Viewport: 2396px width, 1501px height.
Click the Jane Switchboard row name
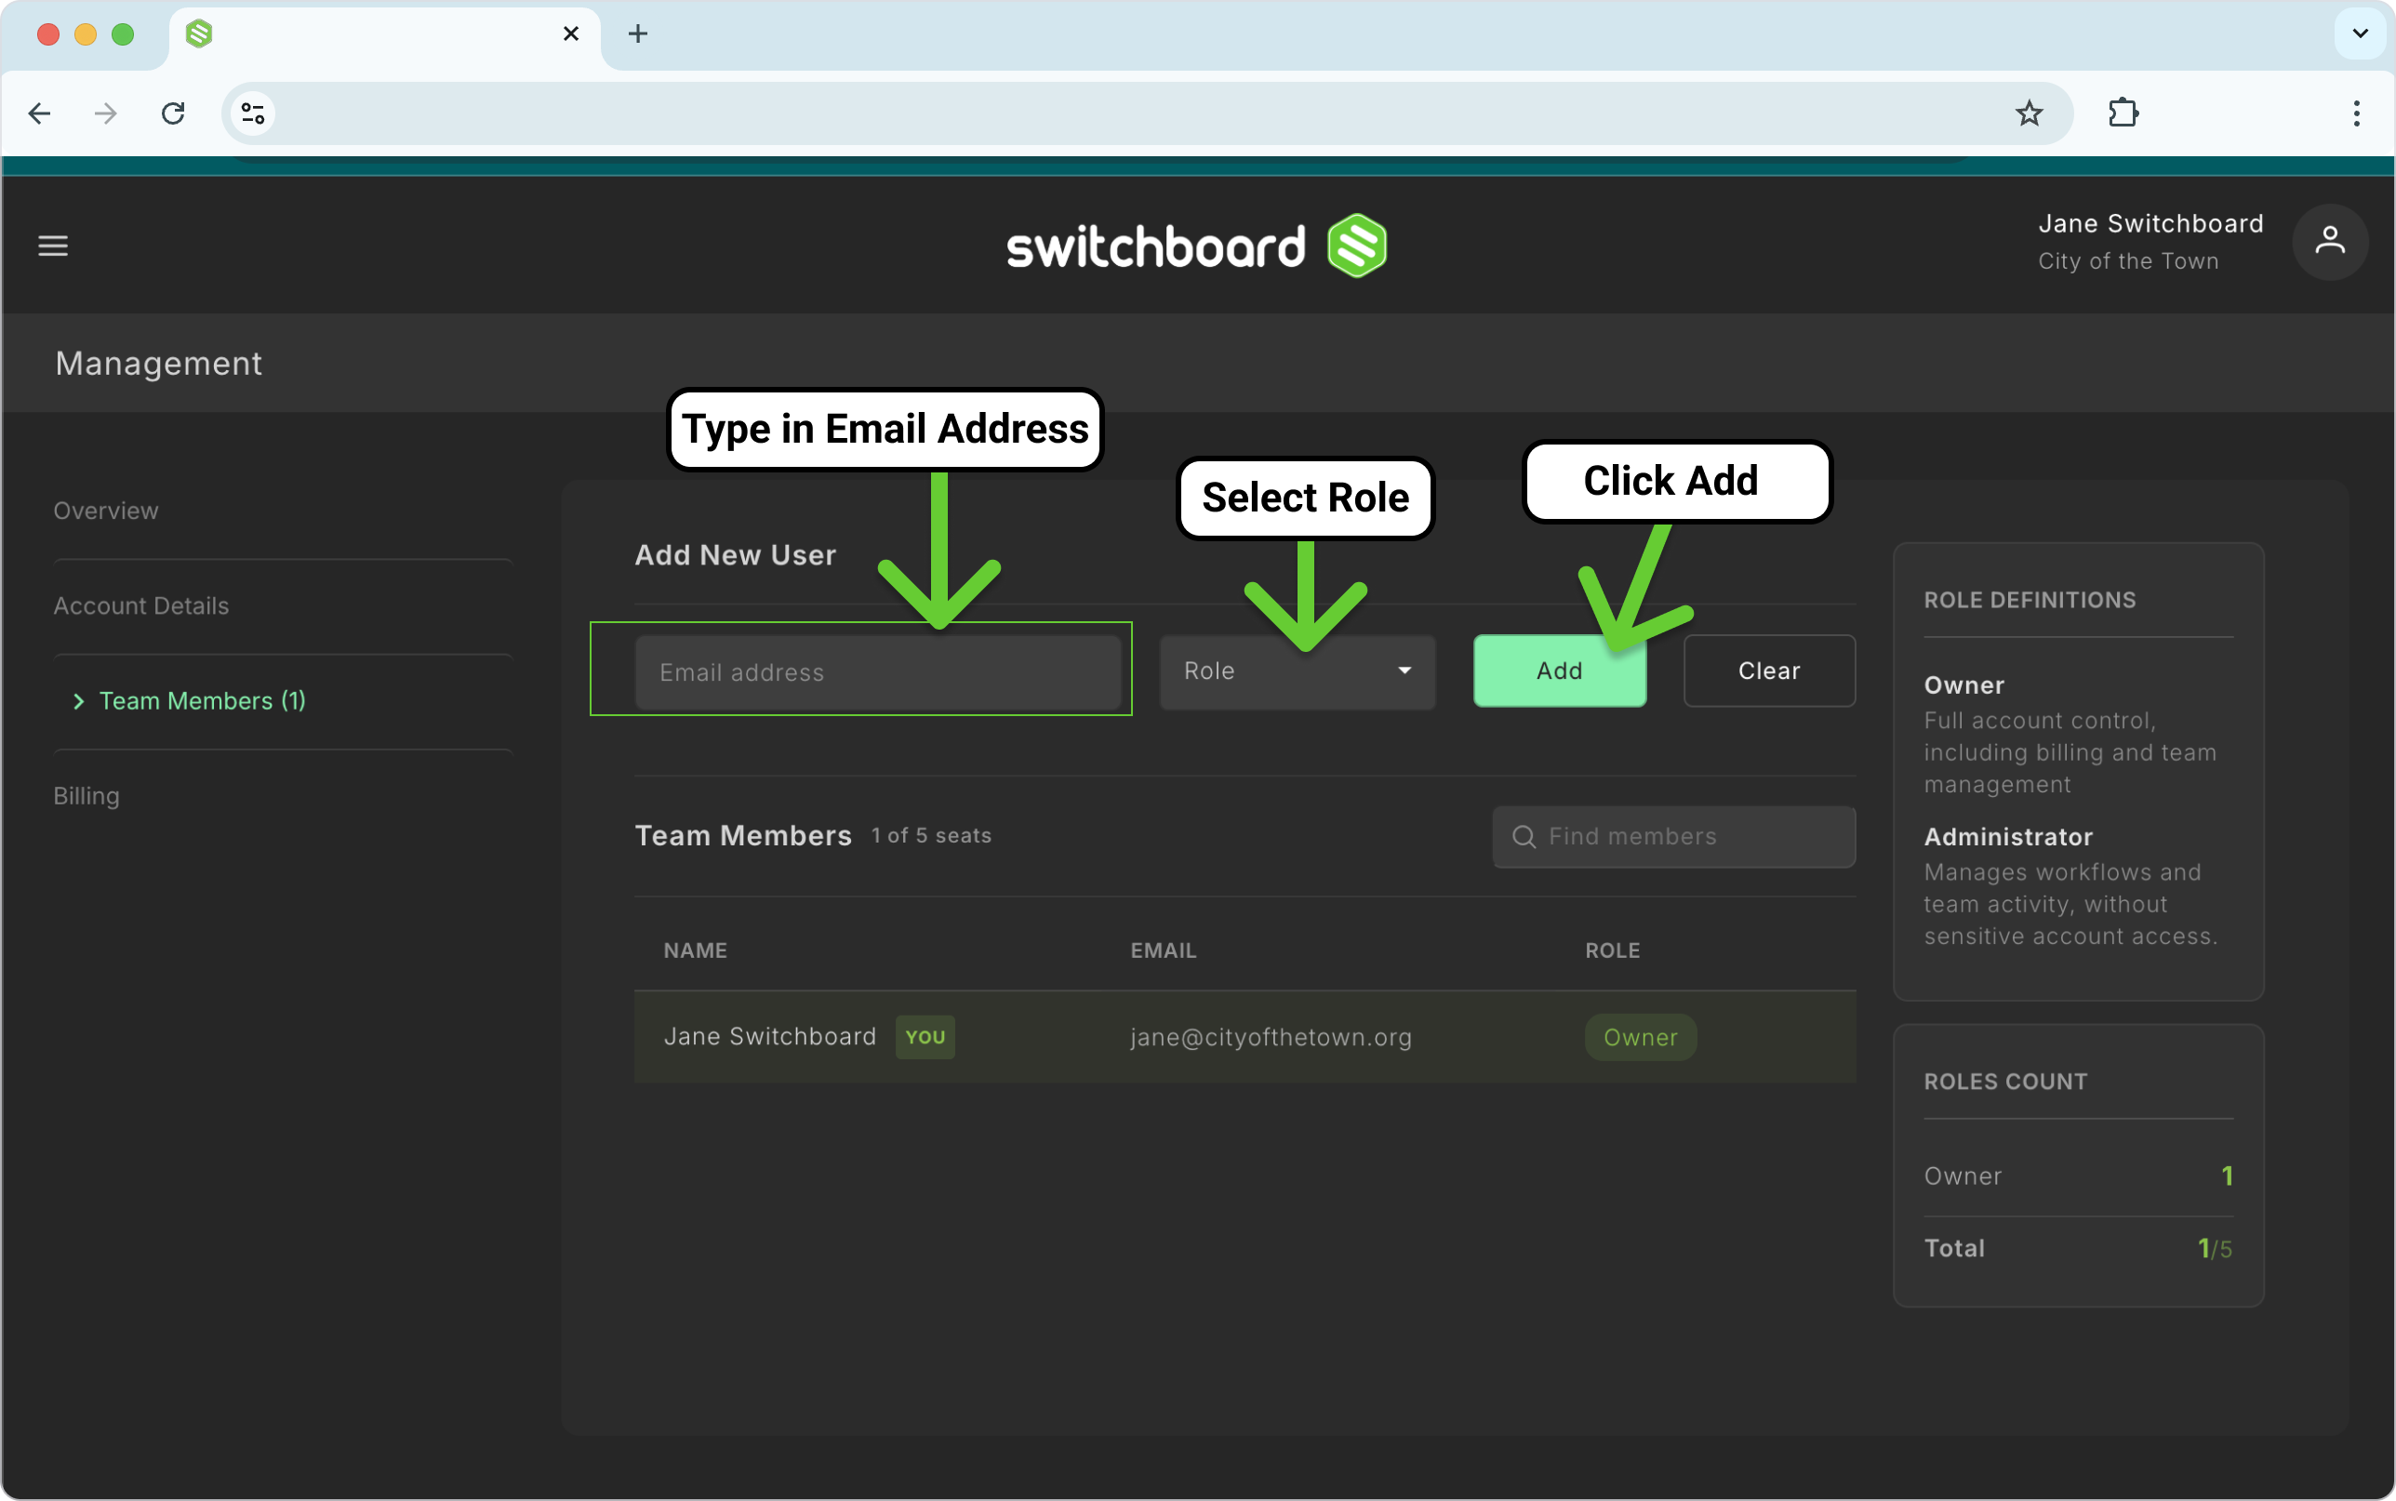pyautogui.click(x=769, y=1036)
